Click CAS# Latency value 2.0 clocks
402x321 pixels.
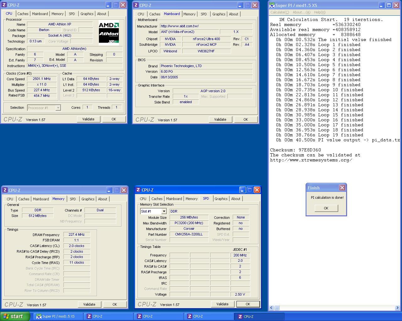point(77,246)
